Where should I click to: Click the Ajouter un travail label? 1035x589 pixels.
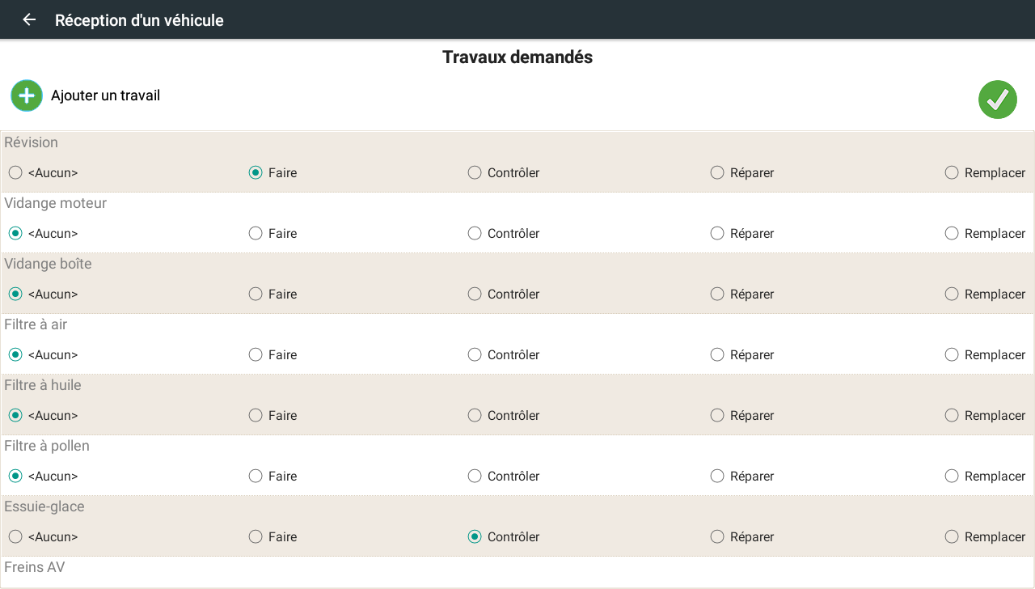(105, 95)
